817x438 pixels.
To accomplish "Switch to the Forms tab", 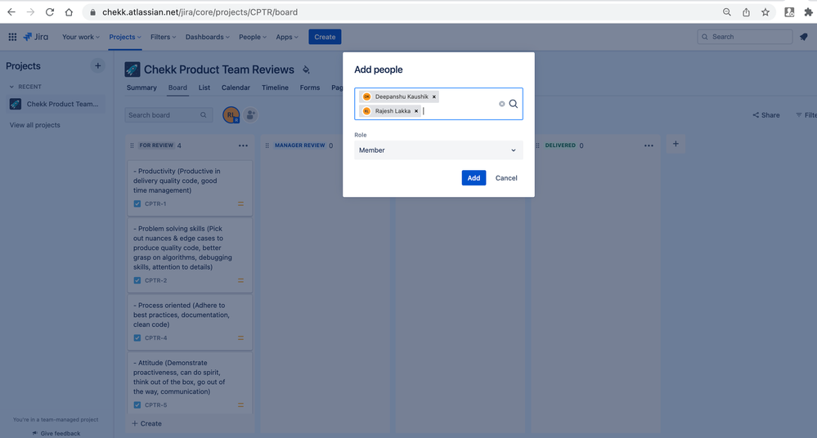I will (x=310, y=87).
